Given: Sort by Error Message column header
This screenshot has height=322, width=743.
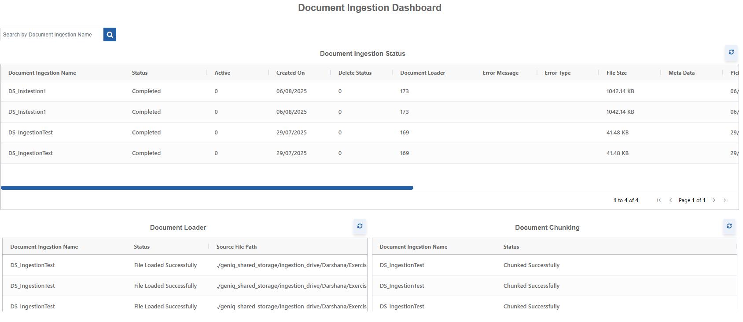Looking at the screenshot, I should (x=500, y=73).
